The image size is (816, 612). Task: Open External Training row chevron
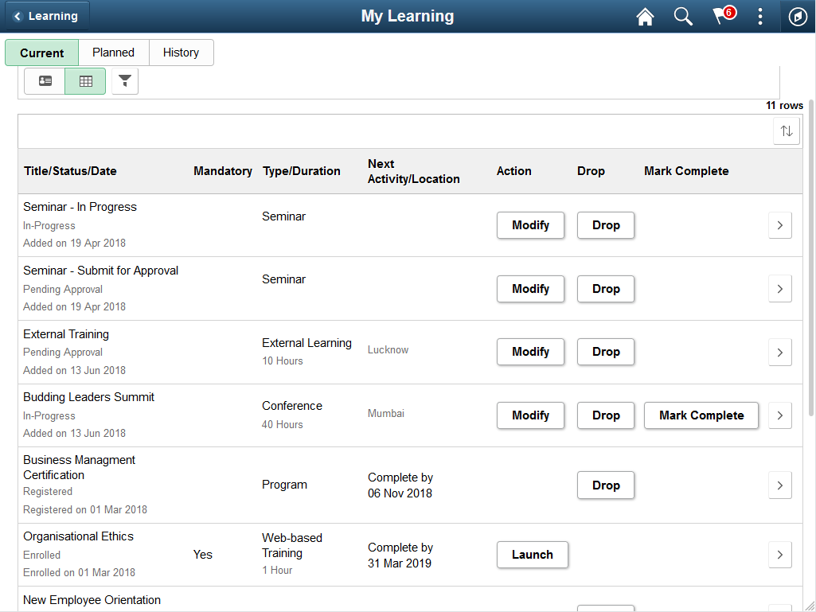tap(780, 353)
